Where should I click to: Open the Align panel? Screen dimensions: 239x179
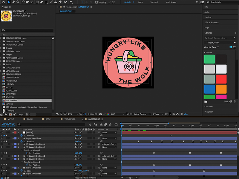(206, 27)
